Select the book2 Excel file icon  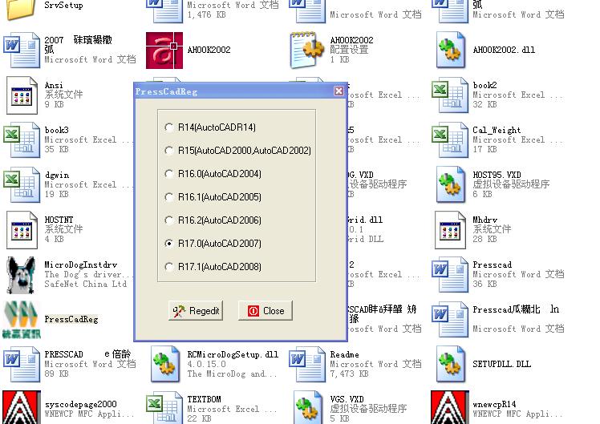click(x=450, y=95)
